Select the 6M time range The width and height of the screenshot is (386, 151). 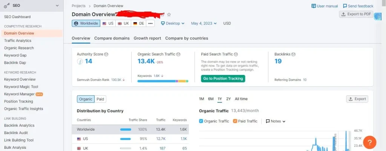(211, 99)
